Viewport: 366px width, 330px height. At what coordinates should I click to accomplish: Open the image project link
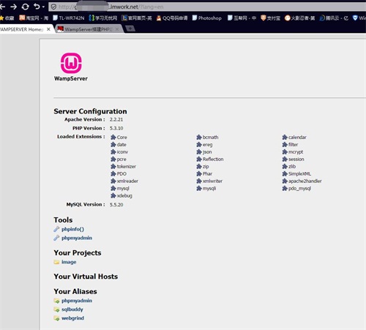[69, 262]
